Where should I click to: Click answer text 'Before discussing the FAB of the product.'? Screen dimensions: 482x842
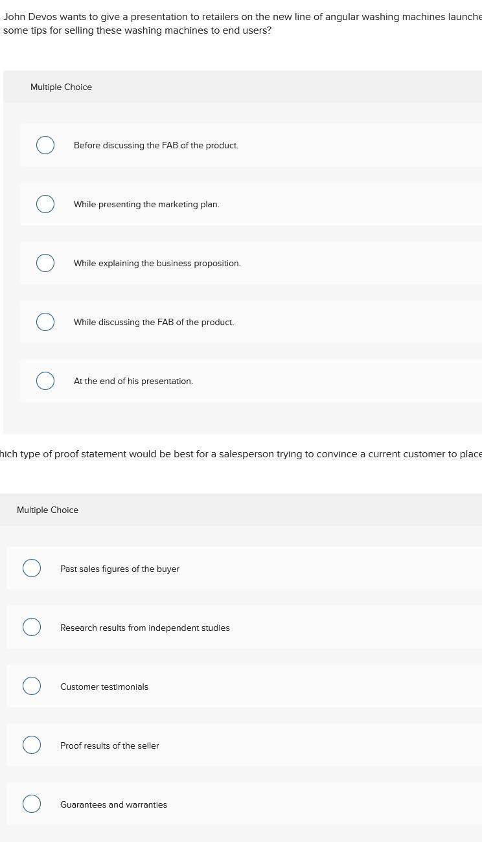pos(156,146)
